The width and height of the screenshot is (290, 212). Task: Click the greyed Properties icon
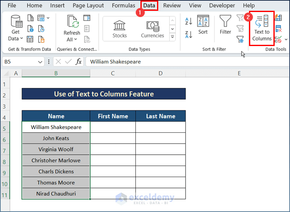[x=87, y=29]
